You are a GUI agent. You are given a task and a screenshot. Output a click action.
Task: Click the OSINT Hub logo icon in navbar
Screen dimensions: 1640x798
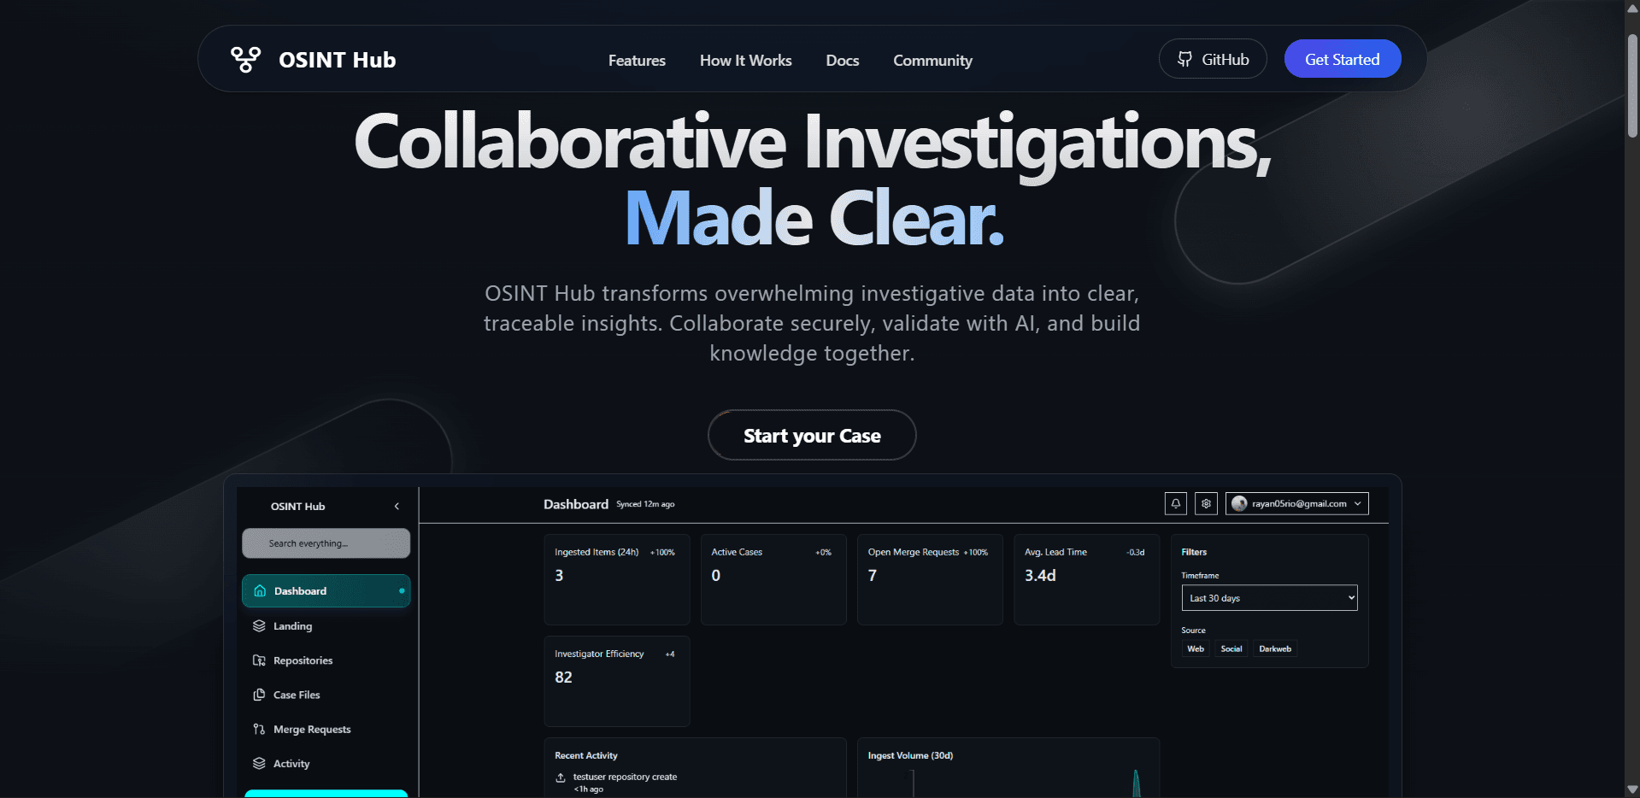[x=245, y=58]
